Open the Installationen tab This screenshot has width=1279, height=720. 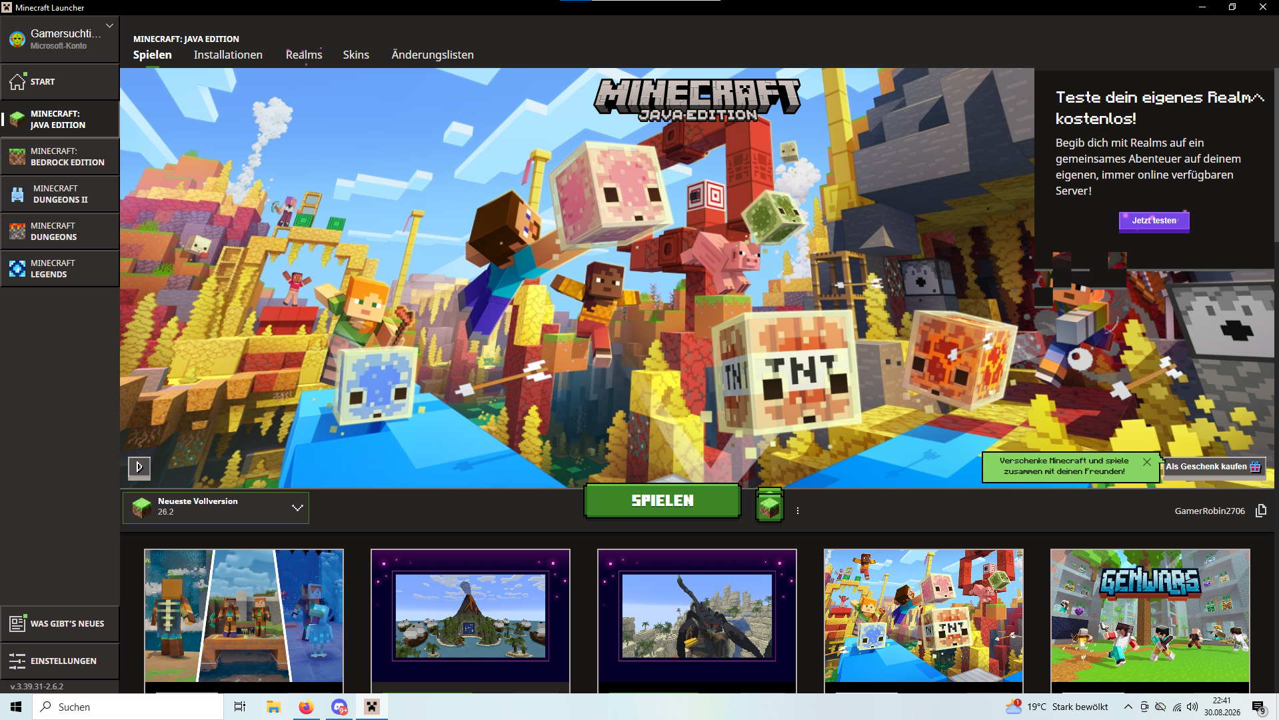[x=228, y=55]
